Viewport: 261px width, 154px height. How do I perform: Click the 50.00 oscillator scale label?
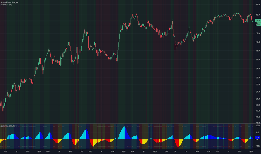[258, 132]
